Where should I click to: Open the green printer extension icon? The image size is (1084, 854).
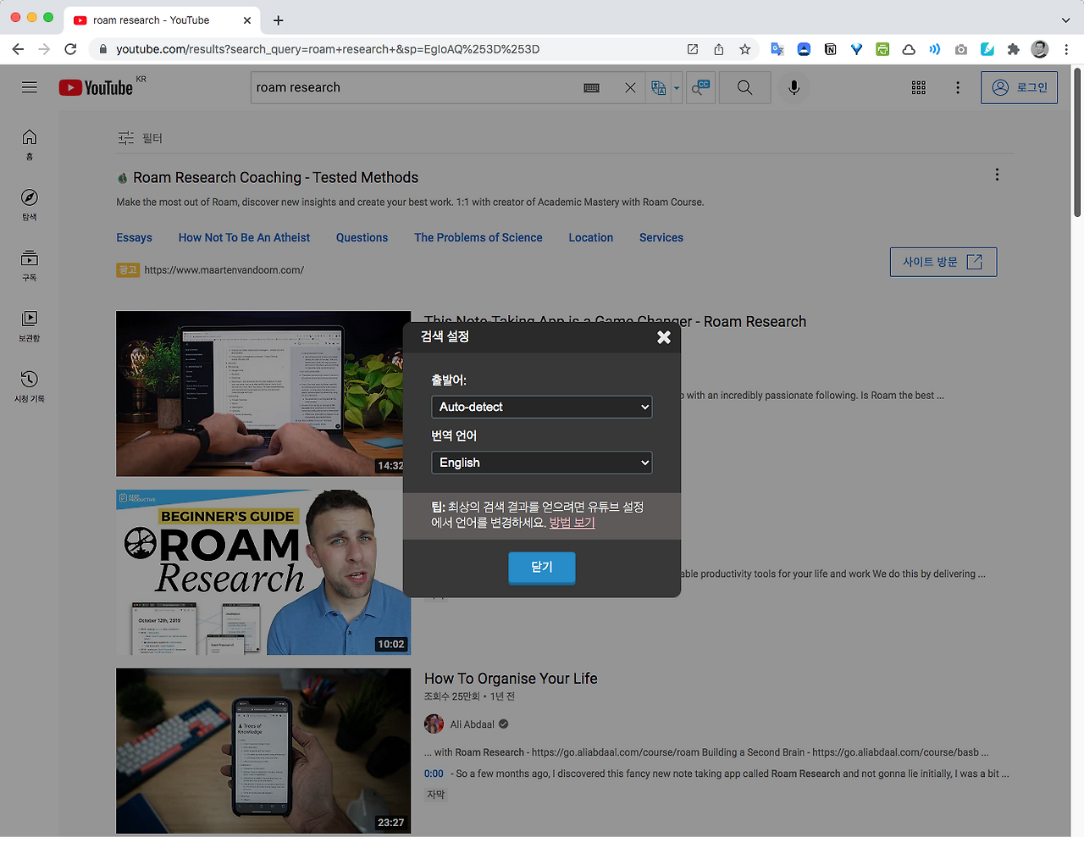(882, 49)
